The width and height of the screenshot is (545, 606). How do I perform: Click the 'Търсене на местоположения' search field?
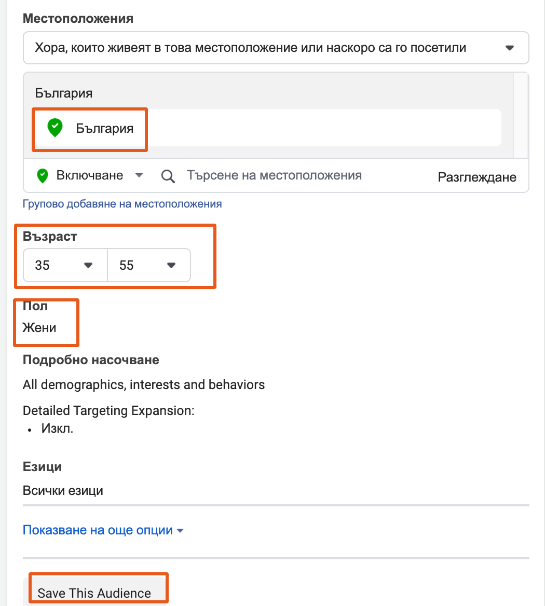(x=274, y=175)
